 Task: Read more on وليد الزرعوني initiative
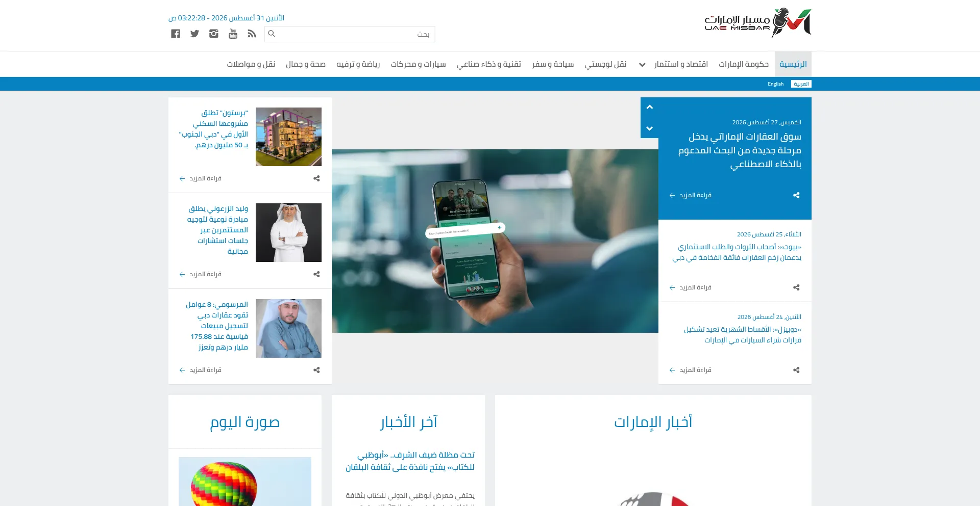(x=205, y=274)
